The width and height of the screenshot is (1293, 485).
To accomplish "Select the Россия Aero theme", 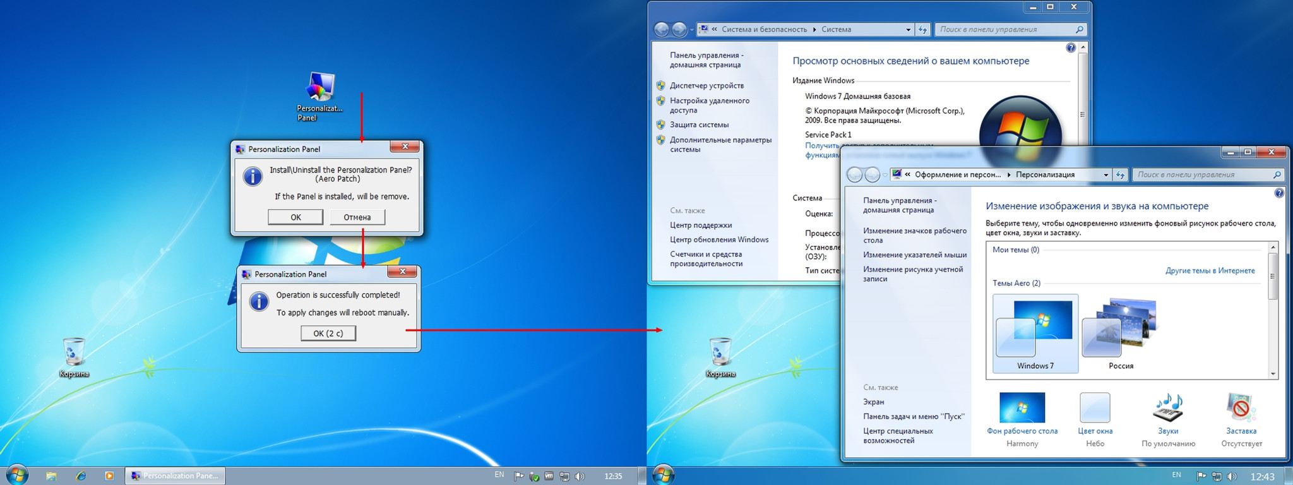I will coord(1121,334).
